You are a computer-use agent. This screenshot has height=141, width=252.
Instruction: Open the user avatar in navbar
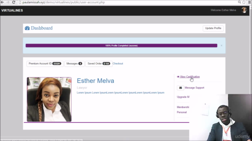click(x=244, y=10)
